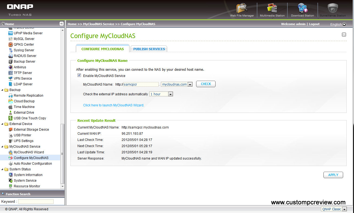This screenshot has width=354, height=213.
Task: Click the Syslog Server icon
Action: (x=11, y=50)
